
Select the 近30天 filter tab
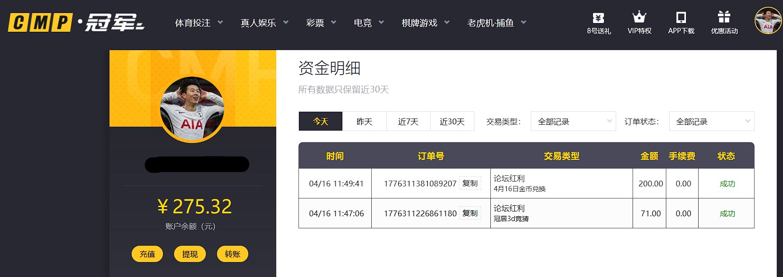[x=452, y=121]
